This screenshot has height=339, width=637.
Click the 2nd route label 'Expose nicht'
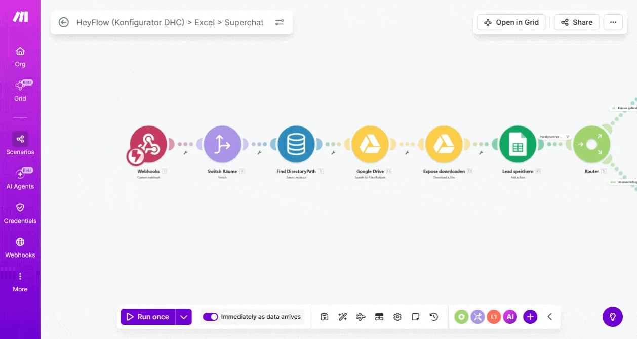pos(623,182)
